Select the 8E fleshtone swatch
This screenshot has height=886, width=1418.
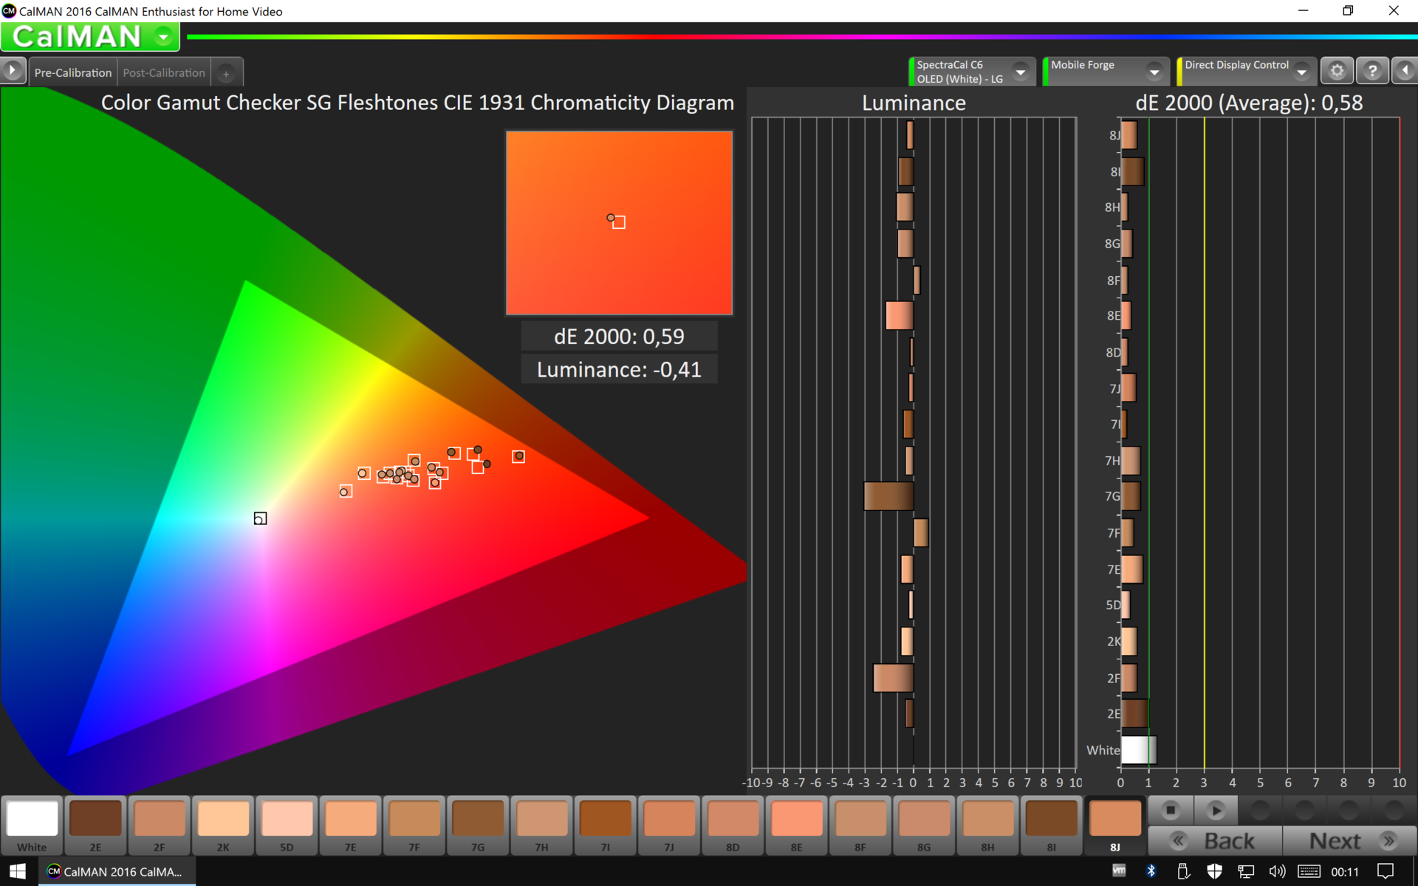point(796,825)
